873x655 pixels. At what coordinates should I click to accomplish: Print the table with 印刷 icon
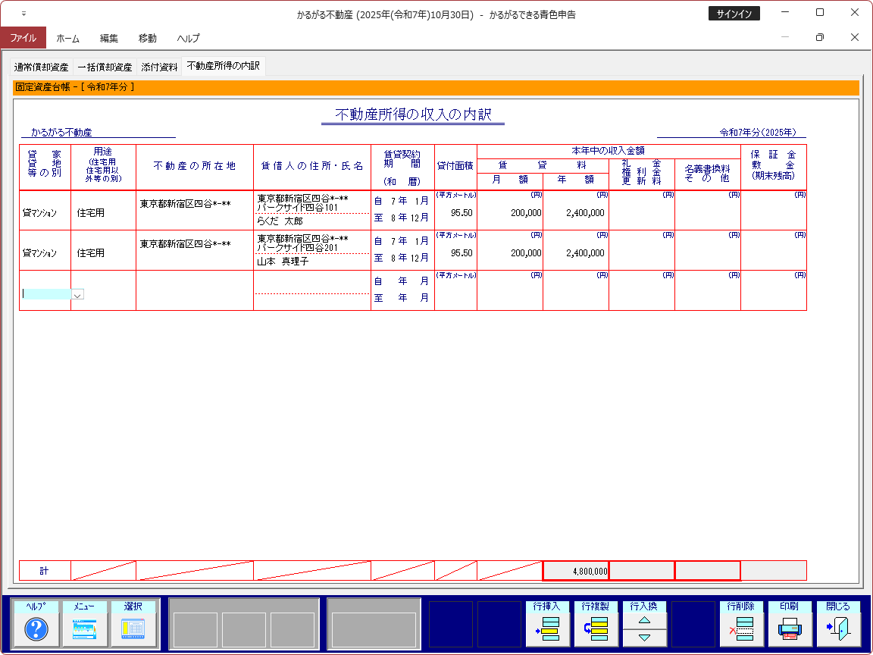tap(790, 628)
